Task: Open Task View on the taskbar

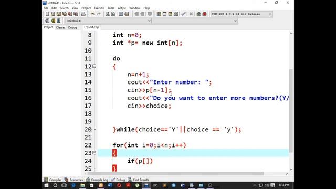Action: [64, 185]
